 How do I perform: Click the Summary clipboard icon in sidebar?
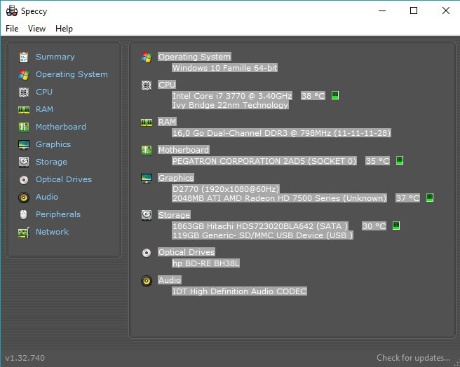pyautogui.click(x=24, y=57)
